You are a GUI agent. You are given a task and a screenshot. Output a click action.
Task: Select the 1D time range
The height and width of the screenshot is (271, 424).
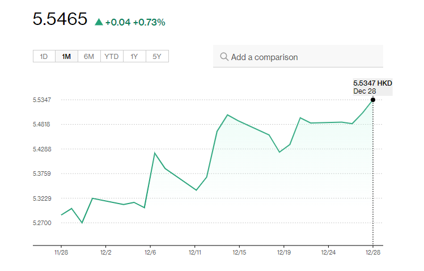pyautogui.click(x=44, y=56)
